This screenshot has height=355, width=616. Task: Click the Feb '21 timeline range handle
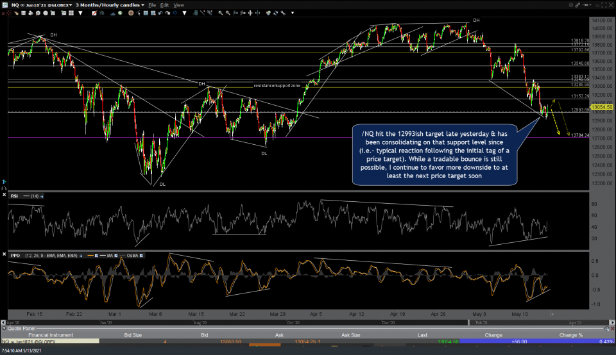pos(468,322)
